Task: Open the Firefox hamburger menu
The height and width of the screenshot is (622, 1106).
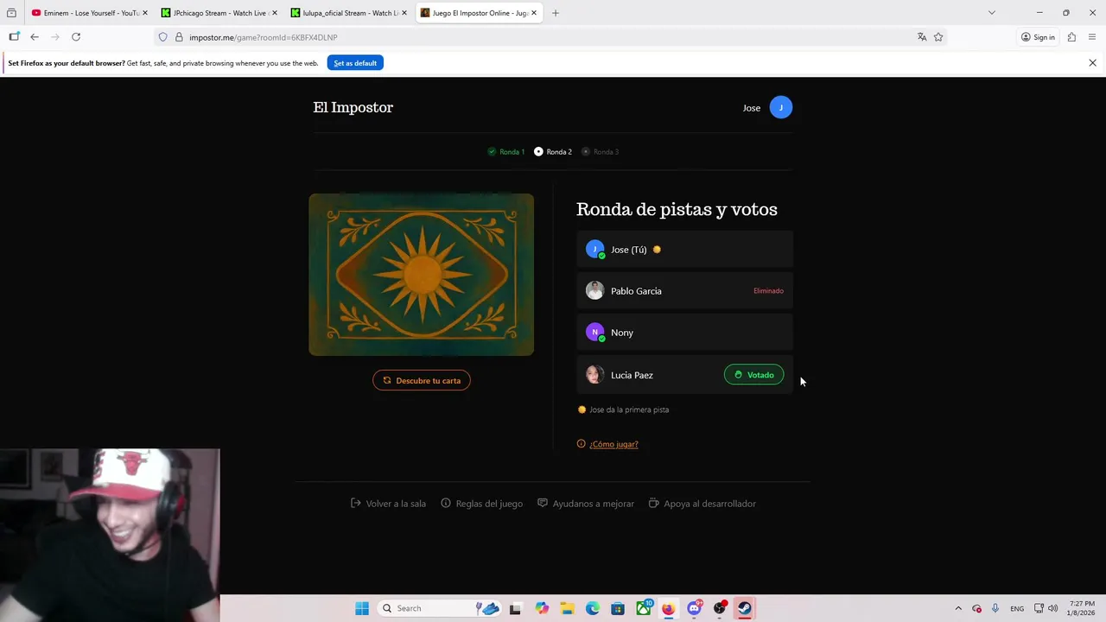Action: pyautogui.click(x=1092, y=37)
